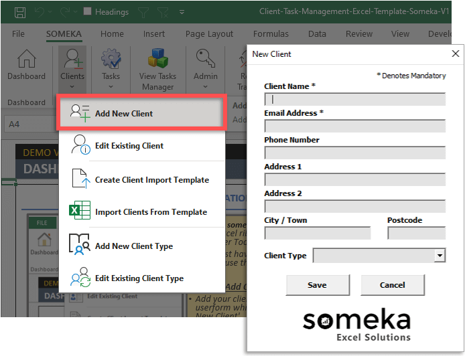Click the View Tasks Manager cubes icon
465x356 pixels.
[x=157, y=58]
